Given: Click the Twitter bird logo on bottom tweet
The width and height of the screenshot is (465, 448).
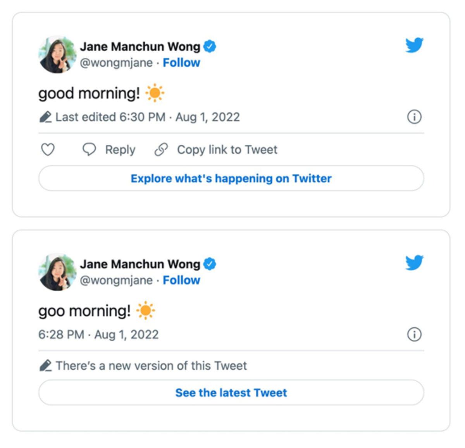Looking at the screenshot, I should tap(414, 263).
